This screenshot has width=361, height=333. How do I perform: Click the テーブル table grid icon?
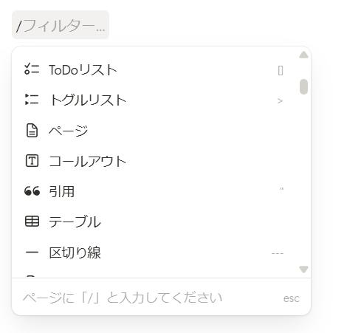32,221
